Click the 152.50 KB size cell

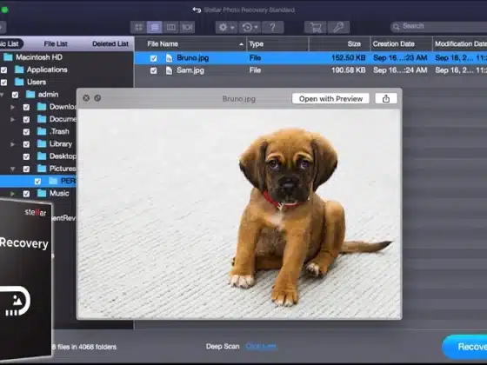348,58
